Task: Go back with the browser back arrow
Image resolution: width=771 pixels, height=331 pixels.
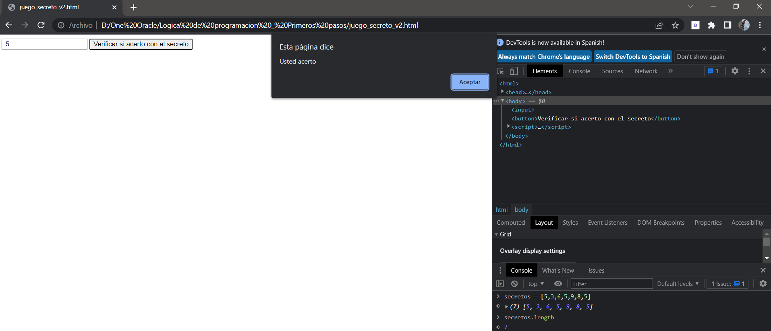Action: 8,25
